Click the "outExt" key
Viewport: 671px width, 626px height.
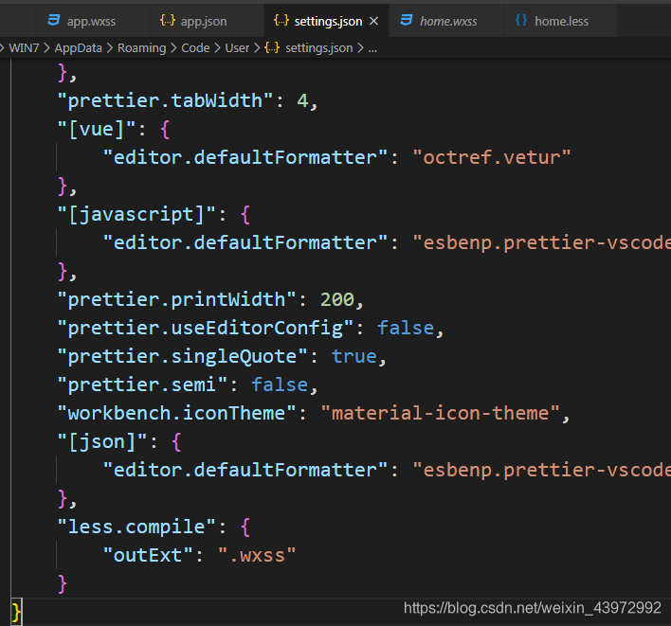pyautogui.click(x=148, y=556)
